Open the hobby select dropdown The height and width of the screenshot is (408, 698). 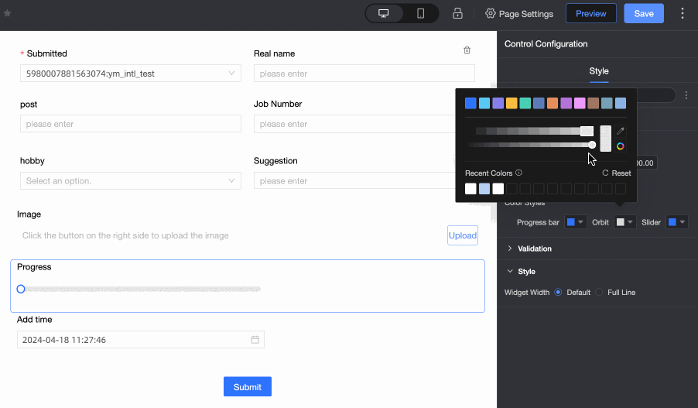coord(131,181)
